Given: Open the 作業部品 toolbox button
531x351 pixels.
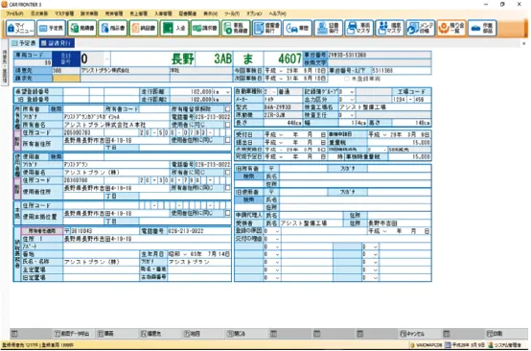Looking at the screenshot, I should pos(482,28).
